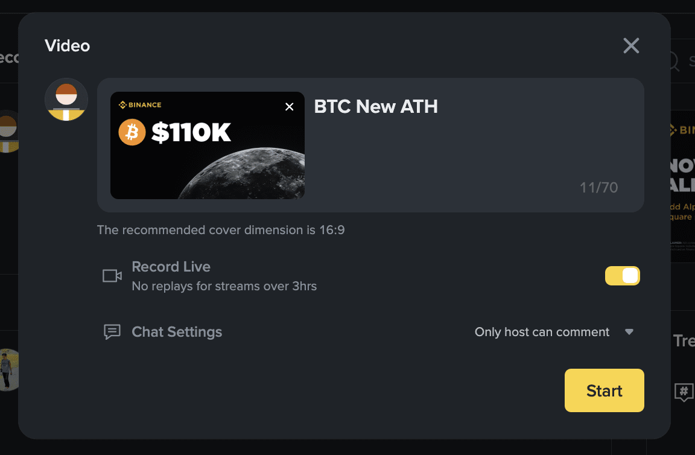The height and width of the screenshot is (455, 695).
Task: Close the Video dialog with the X
Action: (x=631, y=46)
